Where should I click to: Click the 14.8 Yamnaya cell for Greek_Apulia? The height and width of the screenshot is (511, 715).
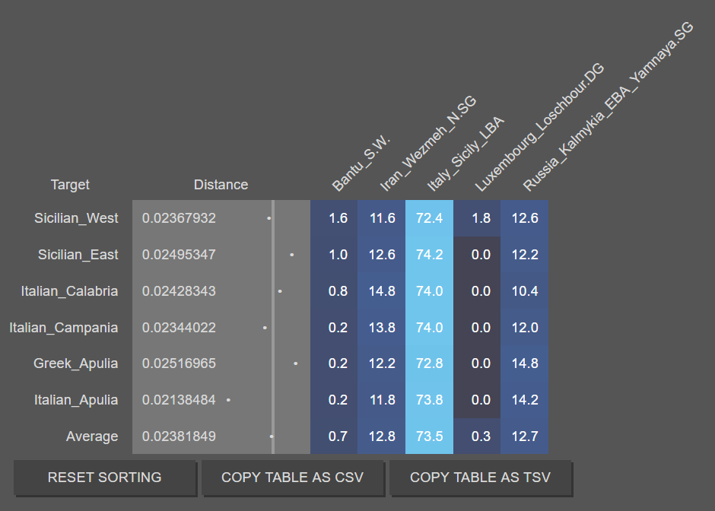(x=524, y=363)
